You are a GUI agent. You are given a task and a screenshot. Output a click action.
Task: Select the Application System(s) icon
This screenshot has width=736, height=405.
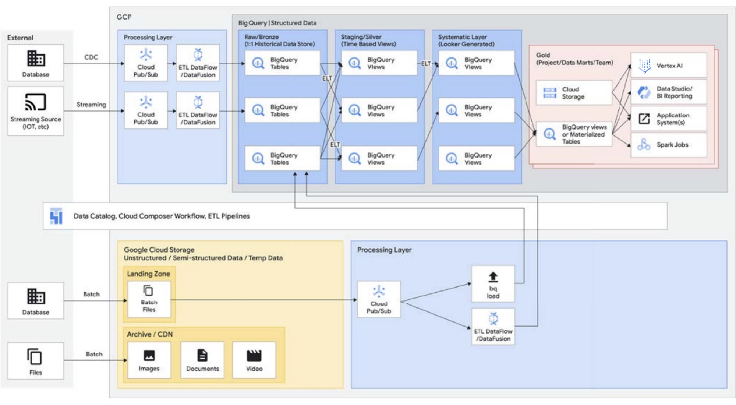click(x=644, y=119)
